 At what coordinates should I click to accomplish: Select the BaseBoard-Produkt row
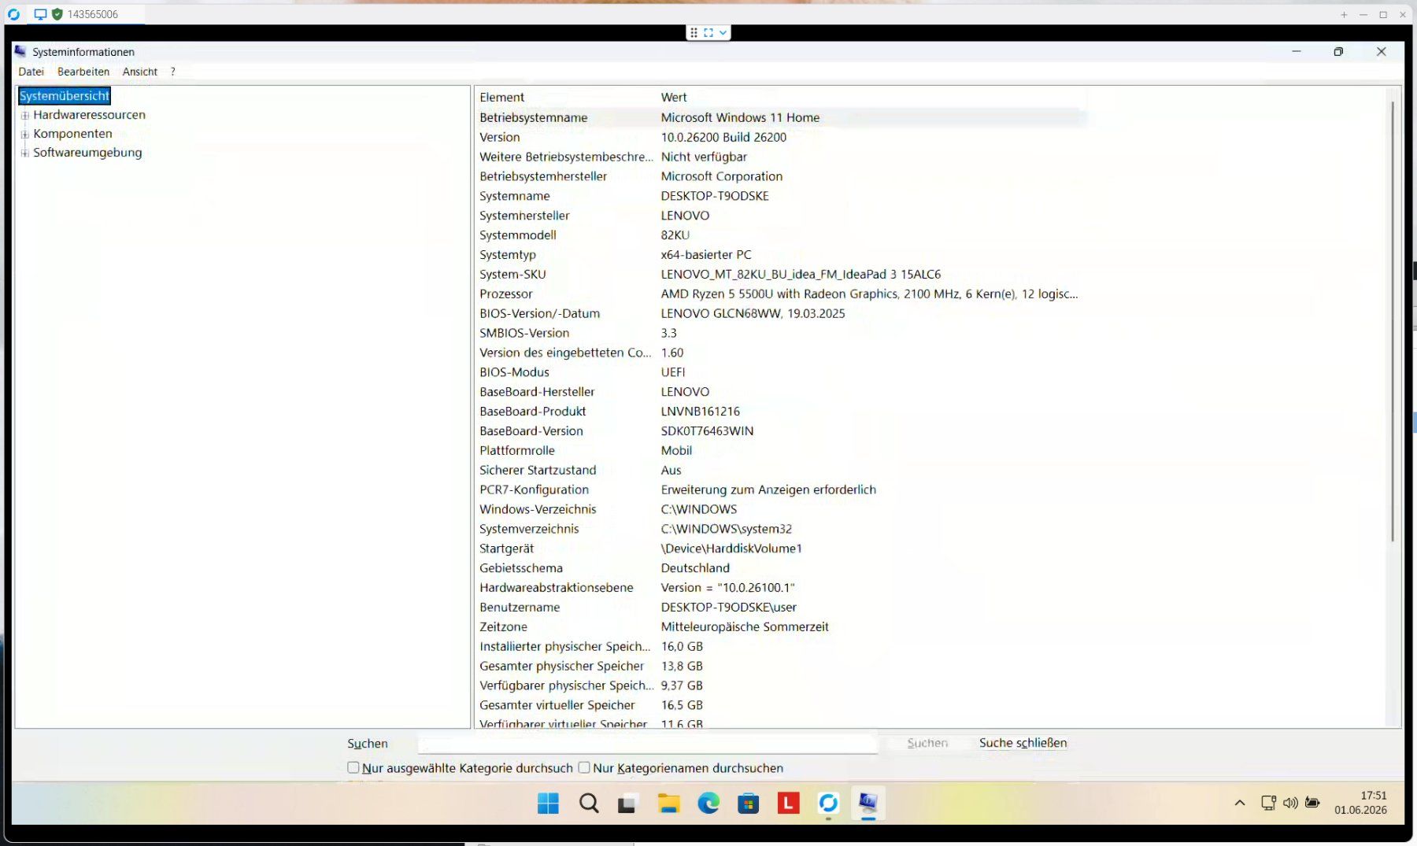tap(781, 412)
